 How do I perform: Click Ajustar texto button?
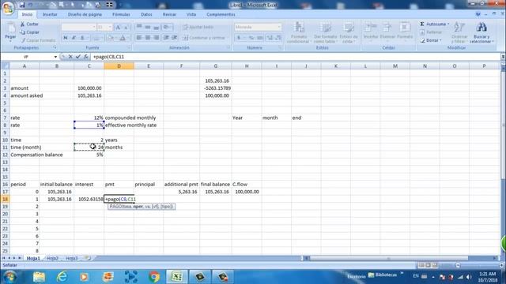click(198, 27)
